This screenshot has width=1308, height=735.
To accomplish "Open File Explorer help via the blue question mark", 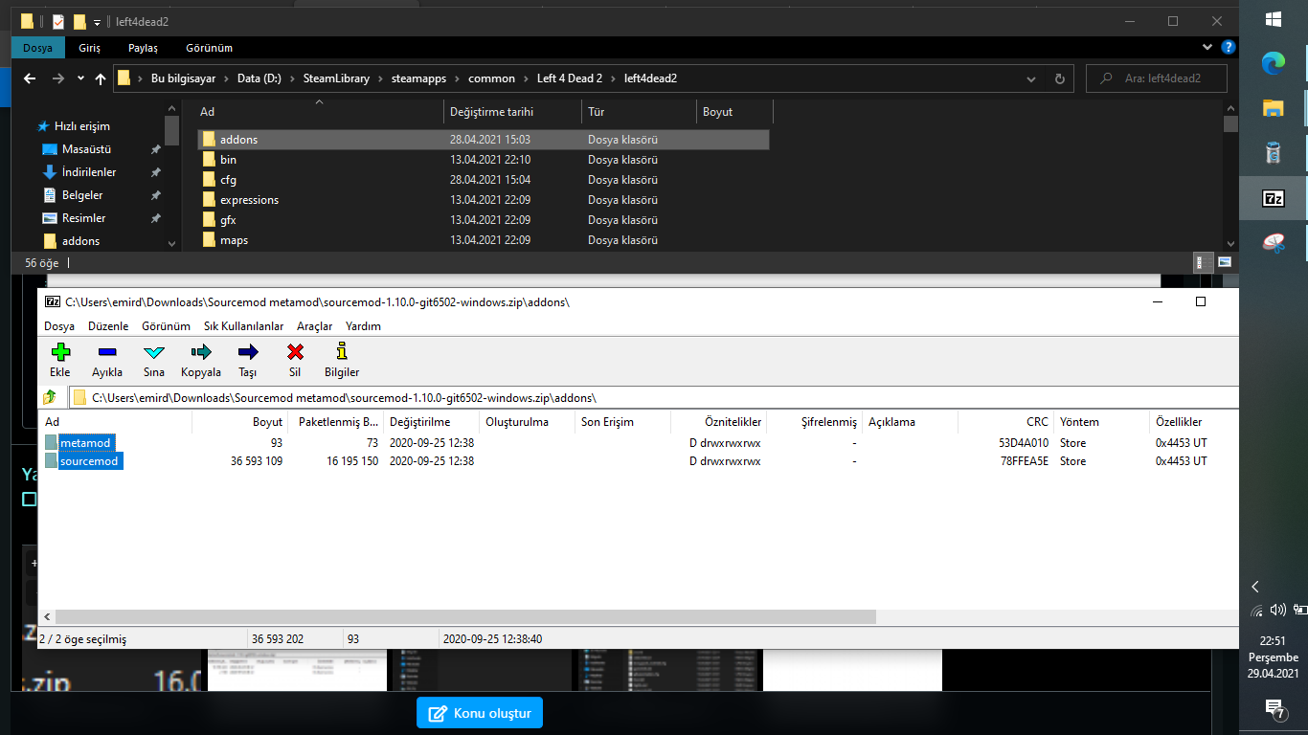I will pos(1228,47).
